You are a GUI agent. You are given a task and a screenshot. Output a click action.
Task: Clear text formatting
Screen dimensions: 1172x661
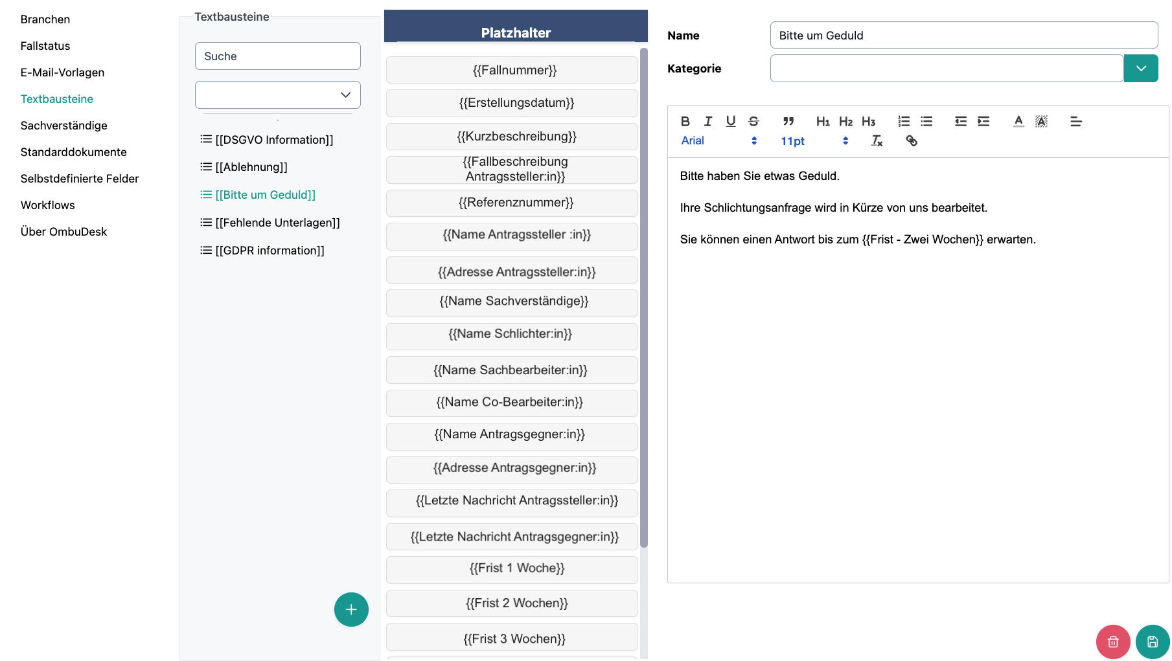[877, 140]
